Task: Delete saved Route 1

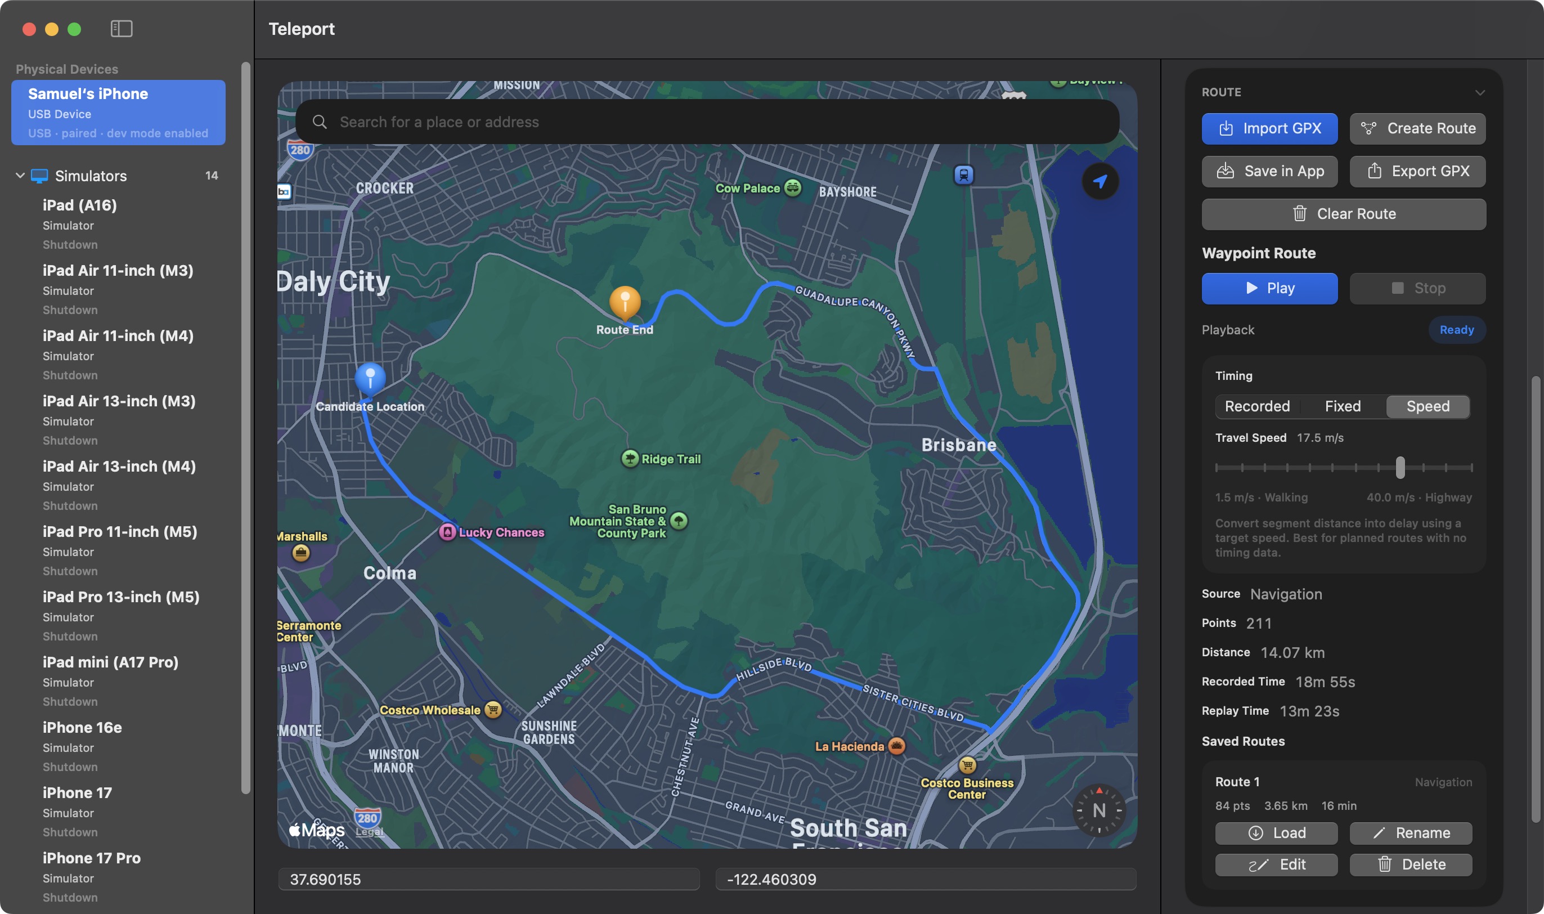Action: click(x=1411, y=864)
